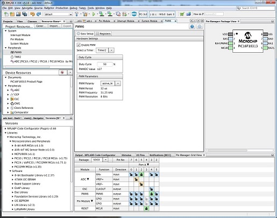Image resolution: width=277 pixels, height=218 pixels.
Task: Open MPLAB Code Configurator blue MCC icon
Action: pyautogui.click(x=134, y=14)
